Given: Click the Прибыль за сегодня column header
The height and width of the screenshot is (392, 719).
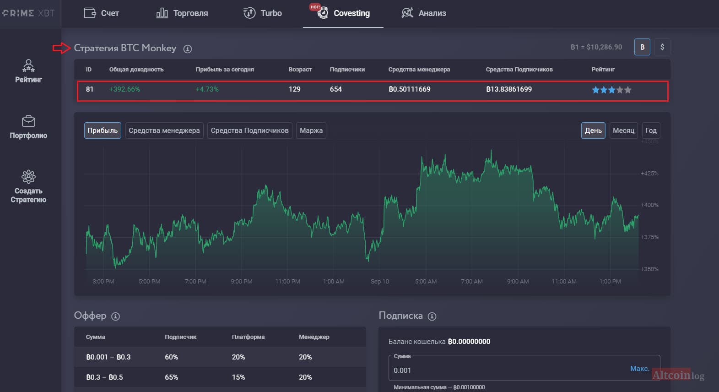Looking at the screenshot, I should [225, 70].
